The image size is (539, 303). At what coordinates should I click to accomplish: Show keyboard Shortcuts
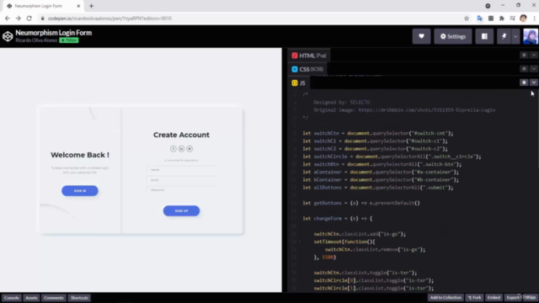click(x=79, y=298)
